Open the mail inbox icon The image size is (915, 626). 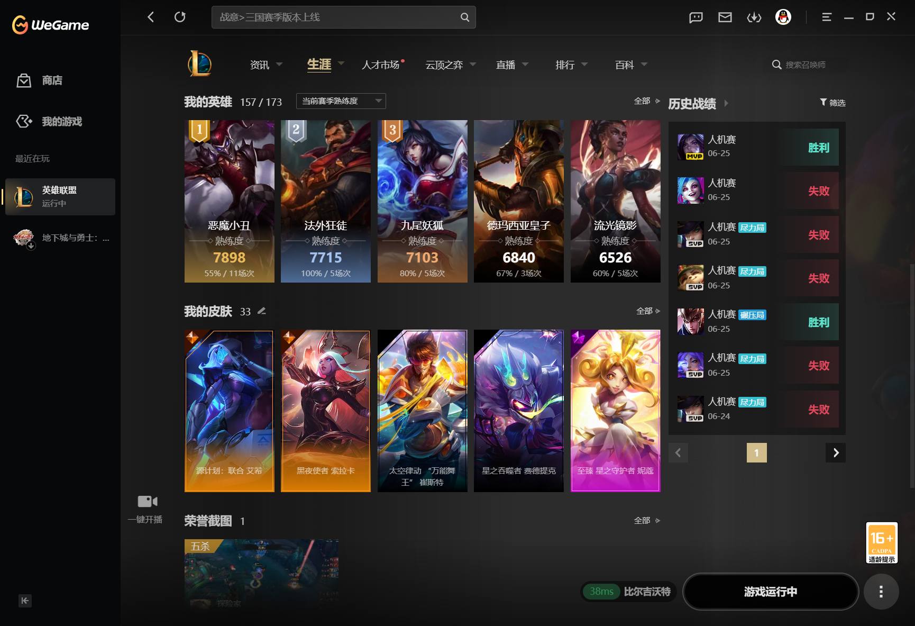725,17
